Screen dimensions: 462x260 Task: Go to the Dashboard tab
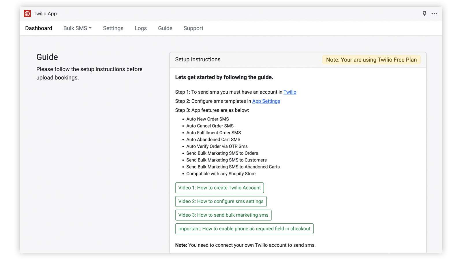coord(39,28)
